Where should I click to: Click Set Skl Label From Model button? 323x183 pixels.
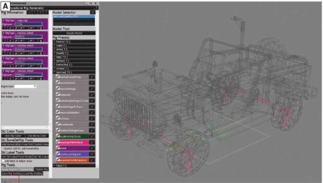pos(17,157)
